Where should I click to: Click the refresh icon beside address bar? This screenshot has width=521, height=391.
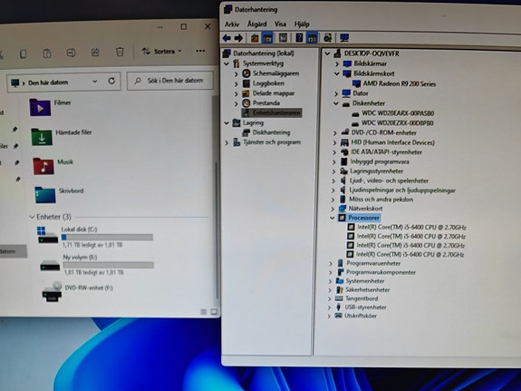coord(111,81)
